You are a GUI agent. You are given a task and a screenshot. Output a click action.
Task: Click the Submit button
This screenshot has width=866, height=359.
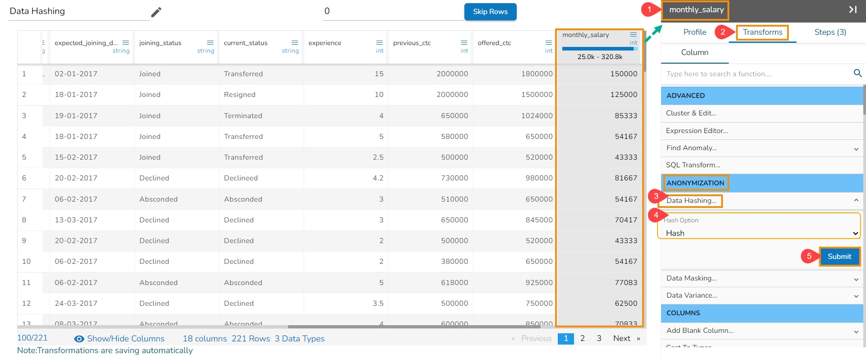coord(839,256)
